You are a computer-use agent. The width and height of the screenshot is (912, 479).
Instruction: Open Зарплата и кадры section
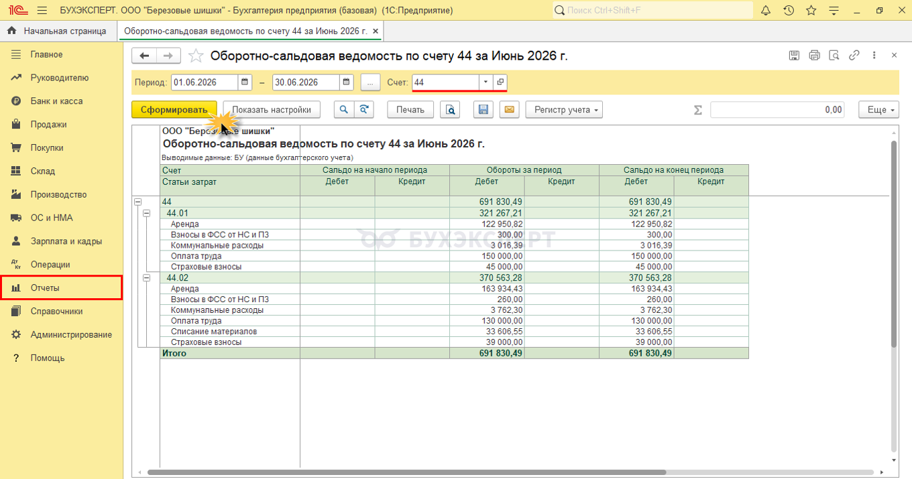point(62,241)
